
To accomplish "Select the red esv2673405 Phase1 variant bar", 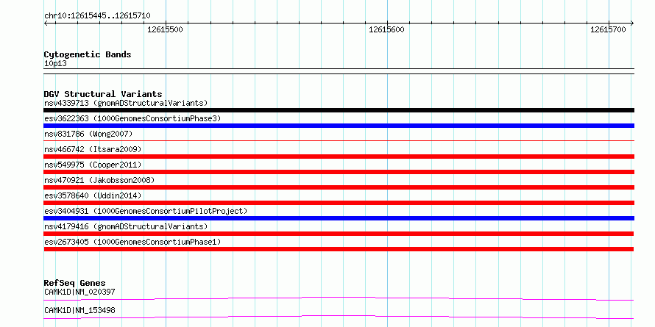I will [339, 249].
